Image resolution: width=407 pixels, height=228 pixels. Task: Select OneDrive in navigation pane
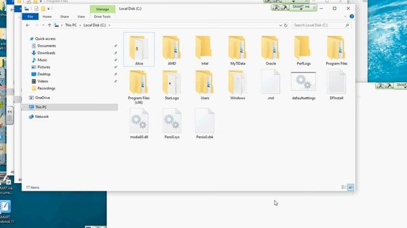[43, 98]
